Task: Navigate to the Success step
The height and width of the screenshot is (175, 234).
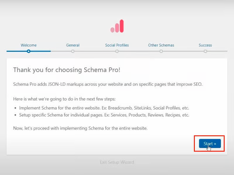Action: pyautogui.click(x=205, y=45)
